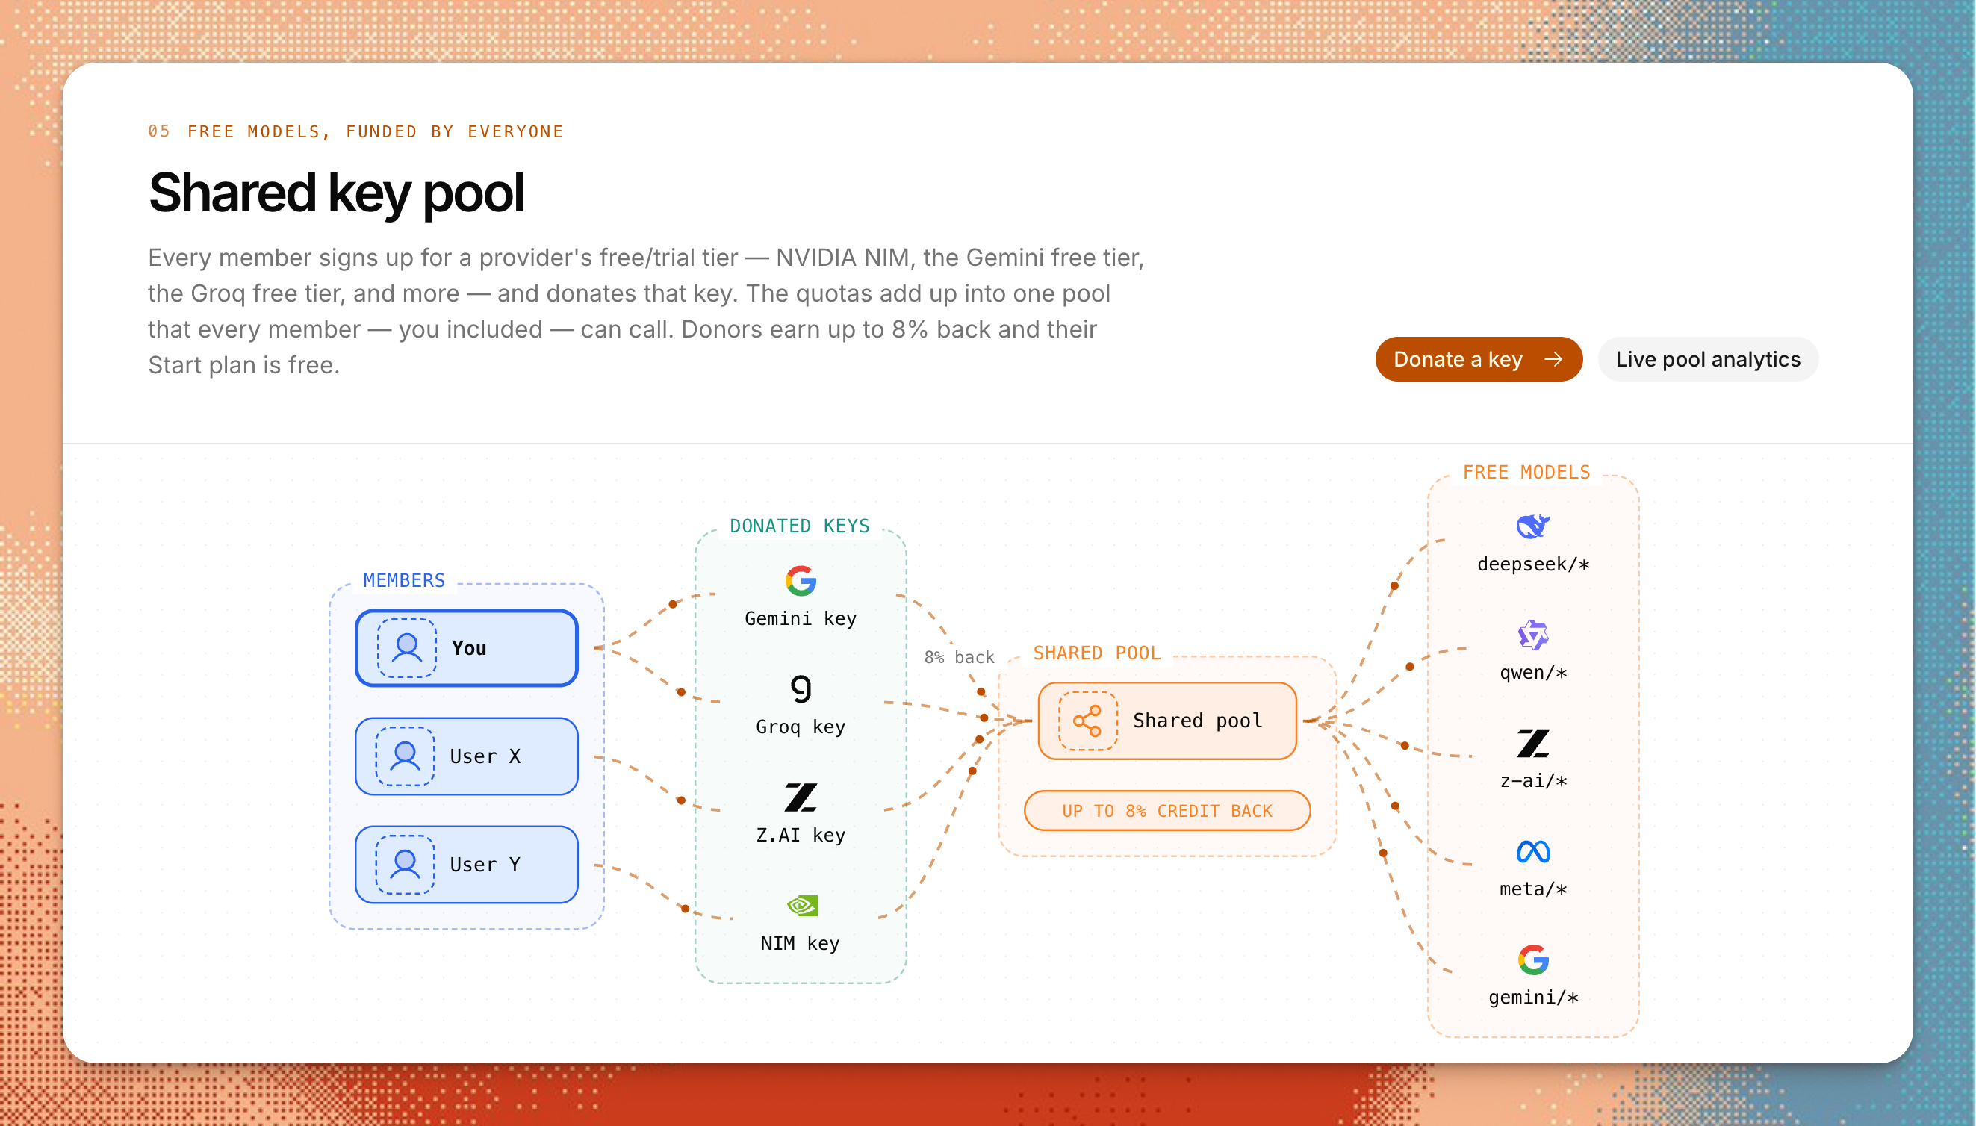Click the meta/* label
The image size is (1976, 1126).
(1533, 889)
